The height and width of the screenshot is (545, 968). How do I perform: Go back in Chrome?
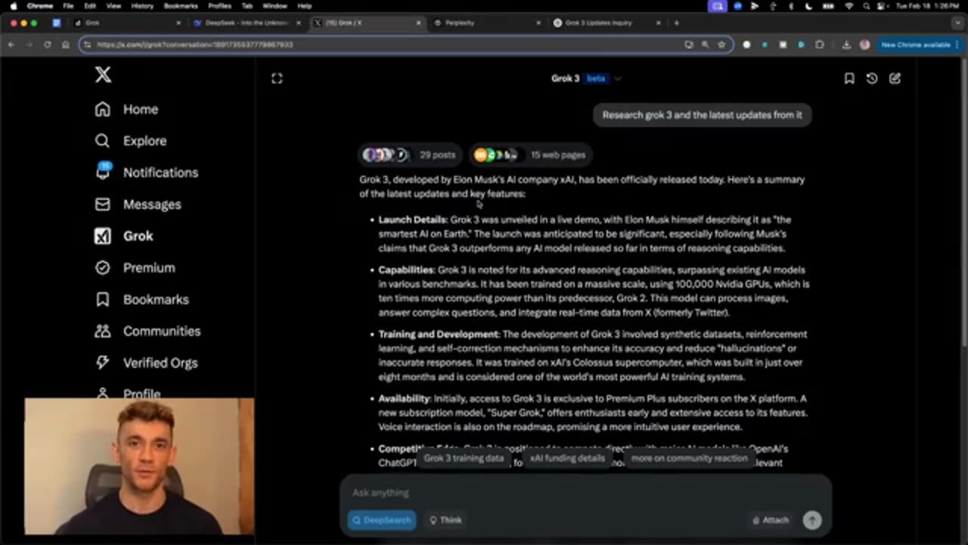[x=11, y=45]
